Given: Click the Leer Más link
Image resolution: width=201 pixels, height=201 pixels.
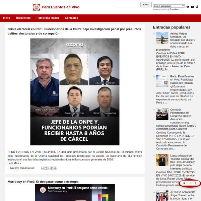Looking at the screenshot, I should pos(14,163).
